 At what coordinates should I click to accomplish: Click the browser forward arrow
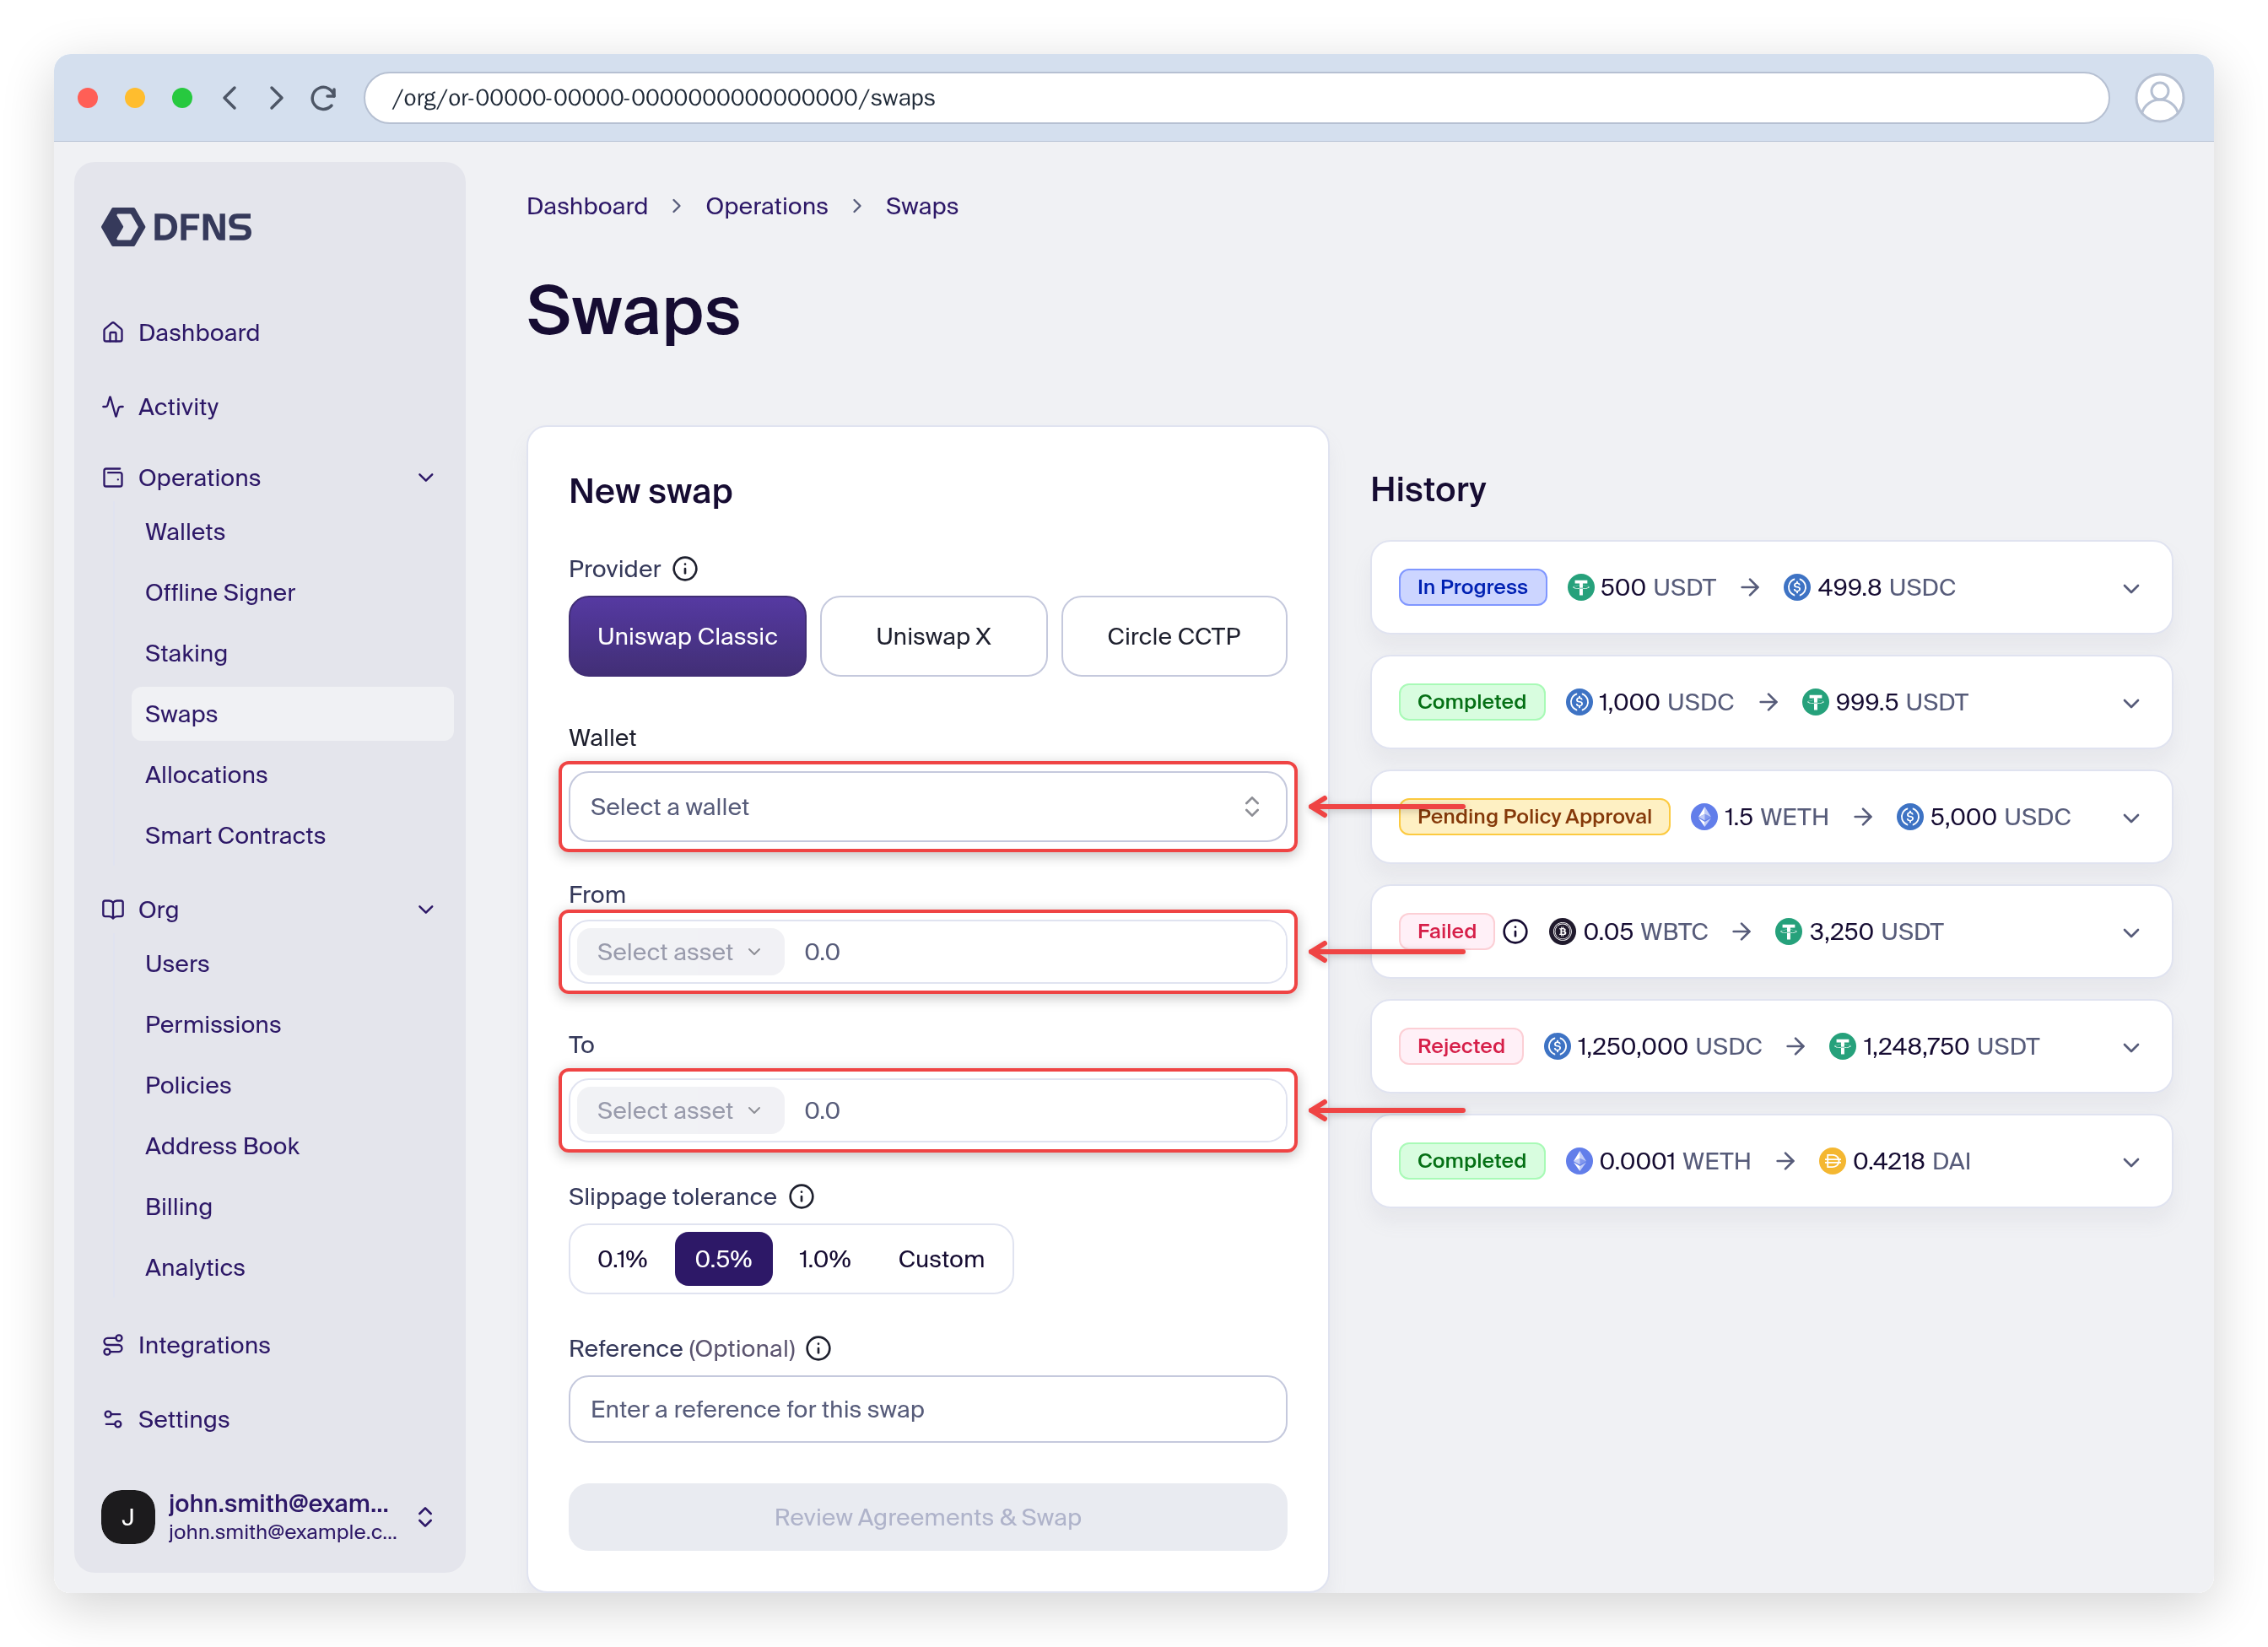[x=277, y=98]
